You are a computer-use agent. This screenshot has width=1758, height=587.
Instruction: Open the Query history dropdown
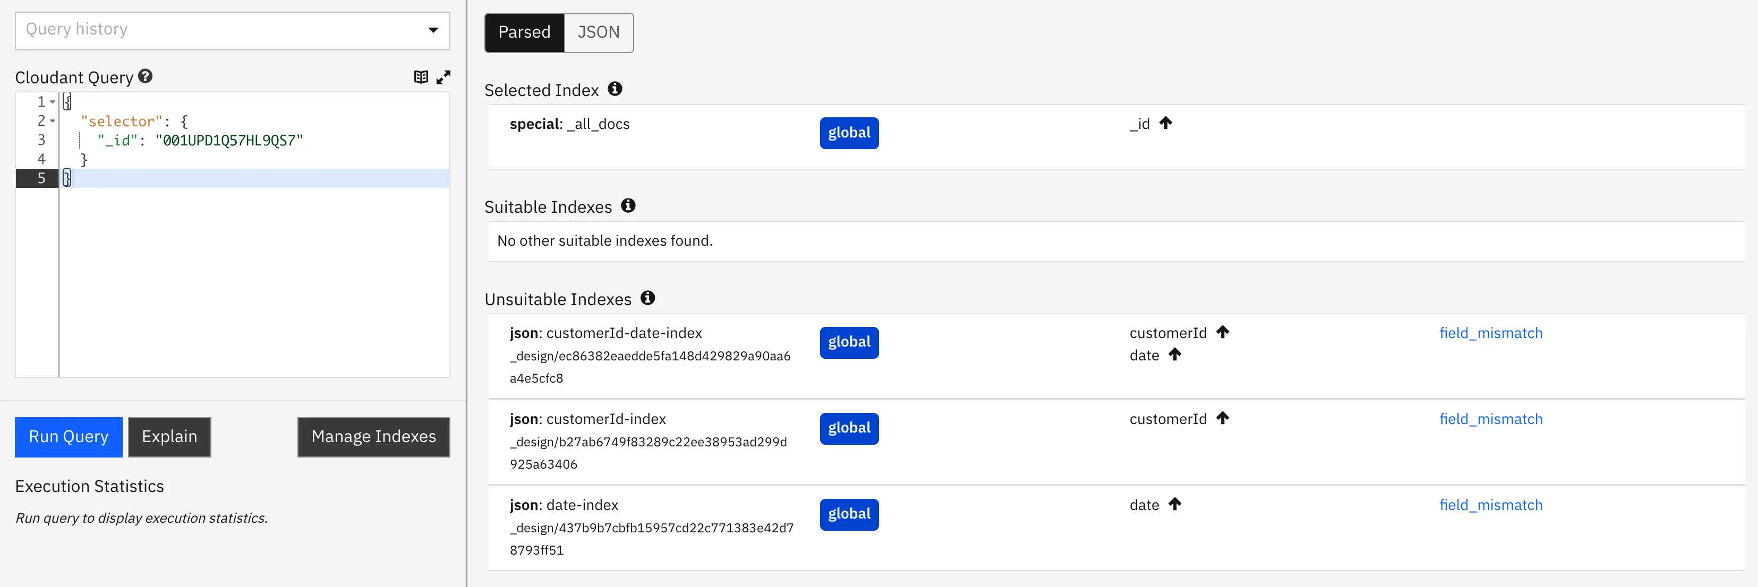click(232, 30)
